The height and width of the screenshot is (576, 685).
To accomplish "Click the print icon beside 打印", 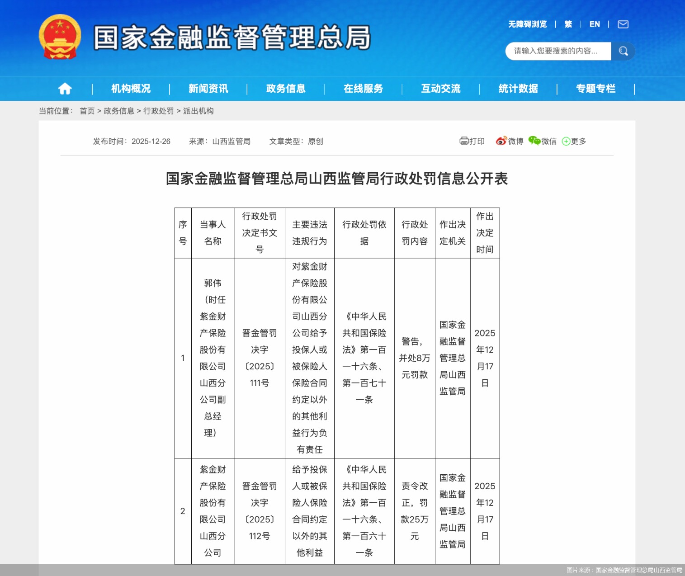I will click(x=464, y=141).
